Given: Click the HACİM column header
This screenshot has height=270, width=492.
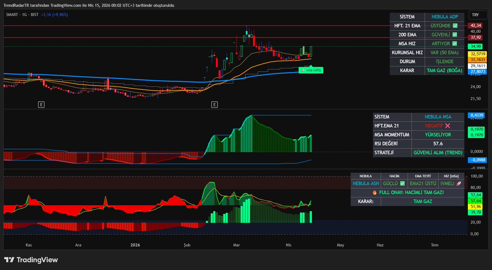Looking at the screenshot, I should 394,176.
